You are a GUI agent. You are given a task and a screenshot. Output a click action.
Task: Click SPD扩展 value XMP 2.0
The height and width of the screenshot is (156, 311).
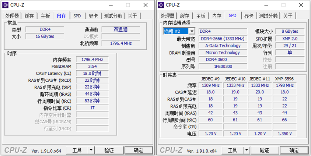pos(290,39)
